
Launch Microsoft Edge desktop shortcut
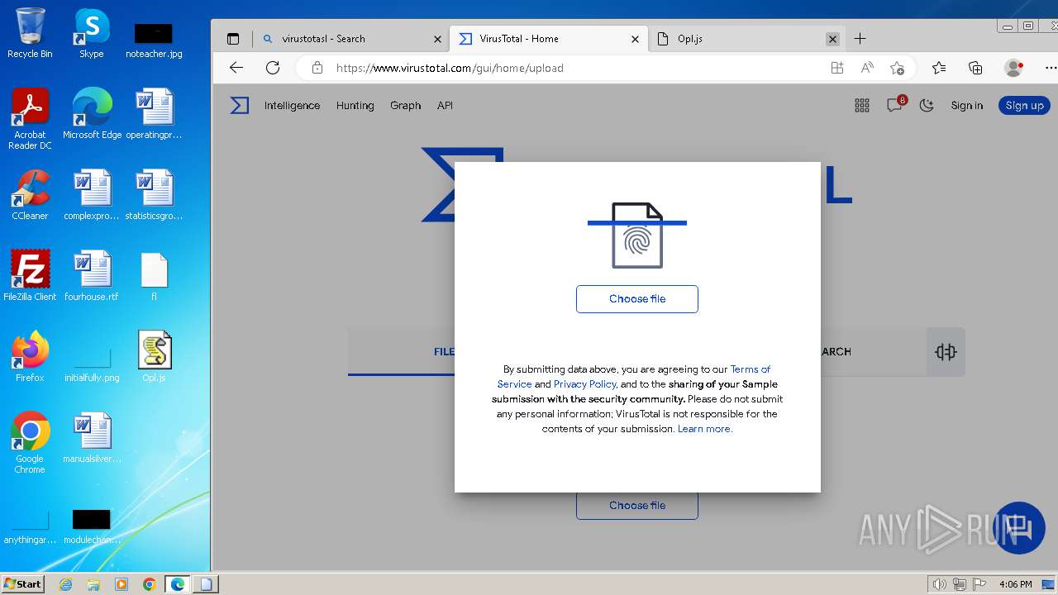point(92,114)
